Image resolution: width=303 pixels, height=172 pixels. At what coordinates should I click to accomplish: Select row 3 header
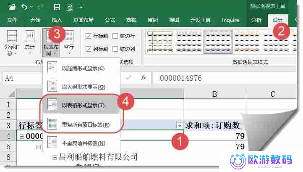[x=8, y=125]
